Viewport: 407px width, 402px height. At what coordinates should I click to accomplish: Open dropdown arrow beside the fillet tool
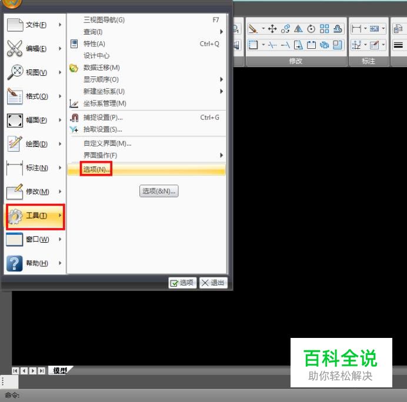[x=263, y=45]
